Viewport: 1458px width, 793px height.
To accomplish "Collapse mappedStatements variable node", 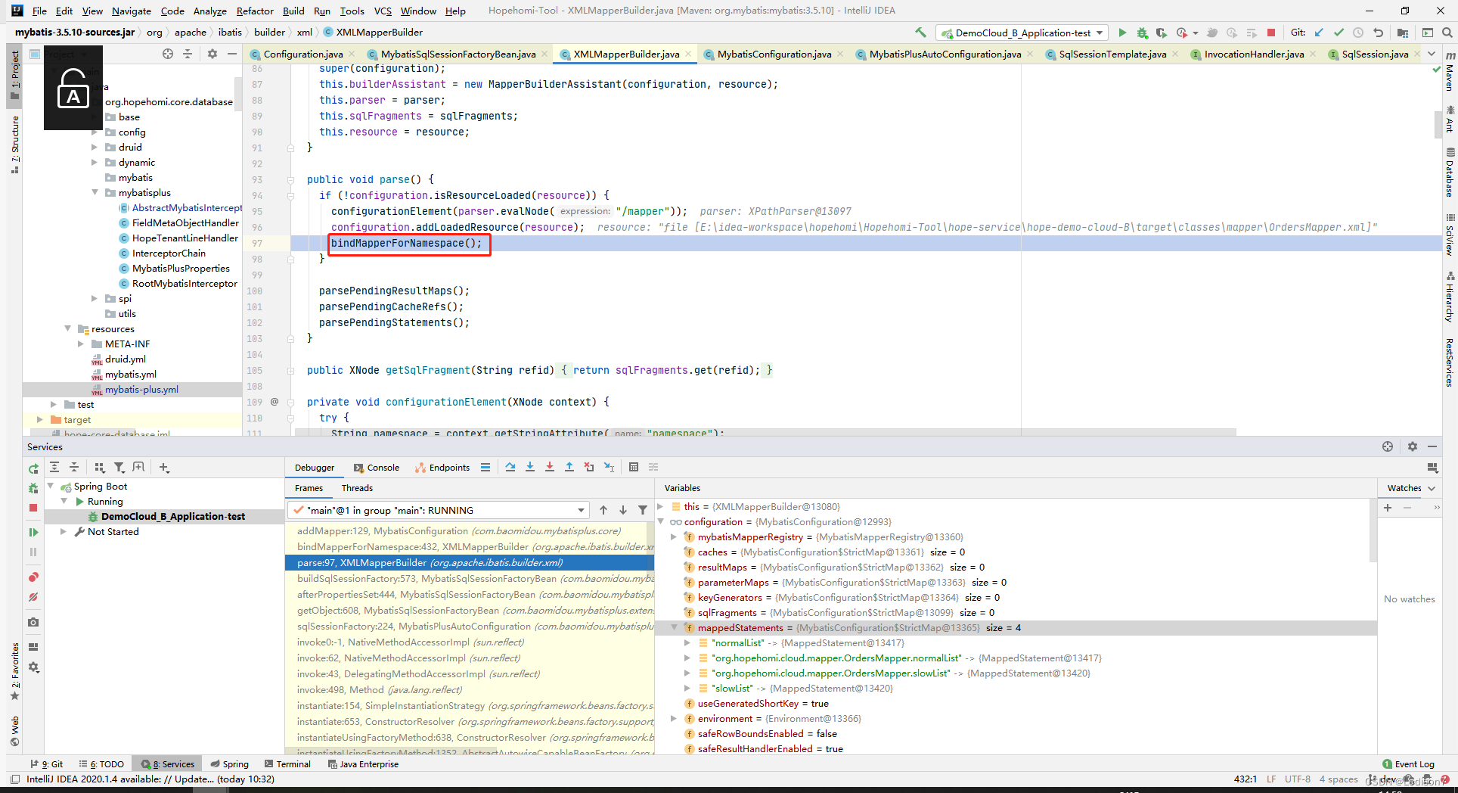I will tap(674, 627).
